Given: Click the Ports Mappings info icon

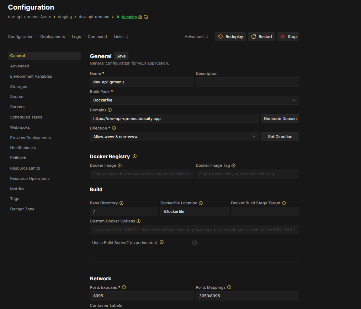Looking at the screenshot, I should pos(229,287).
